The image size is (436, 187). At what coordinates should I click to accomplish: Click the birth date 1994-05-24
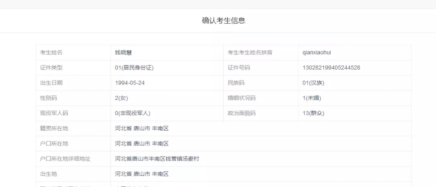pos(130,83)
